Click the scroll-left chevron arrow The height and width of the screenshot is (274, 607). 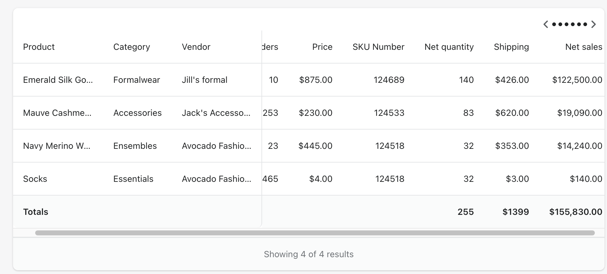click(546, 24)
